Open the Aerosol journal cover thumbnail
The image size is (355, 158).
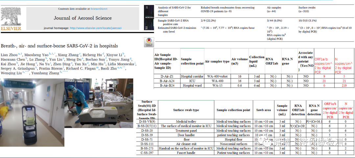coord(149,18)
